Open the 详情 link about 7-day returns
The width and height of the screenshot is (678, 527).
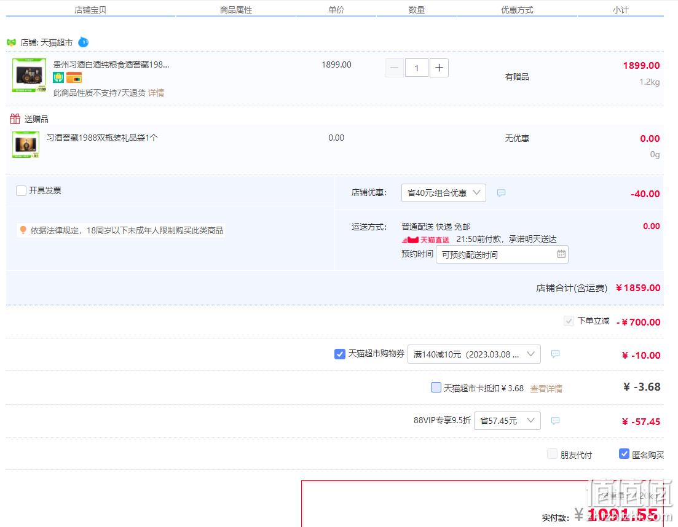156,93
